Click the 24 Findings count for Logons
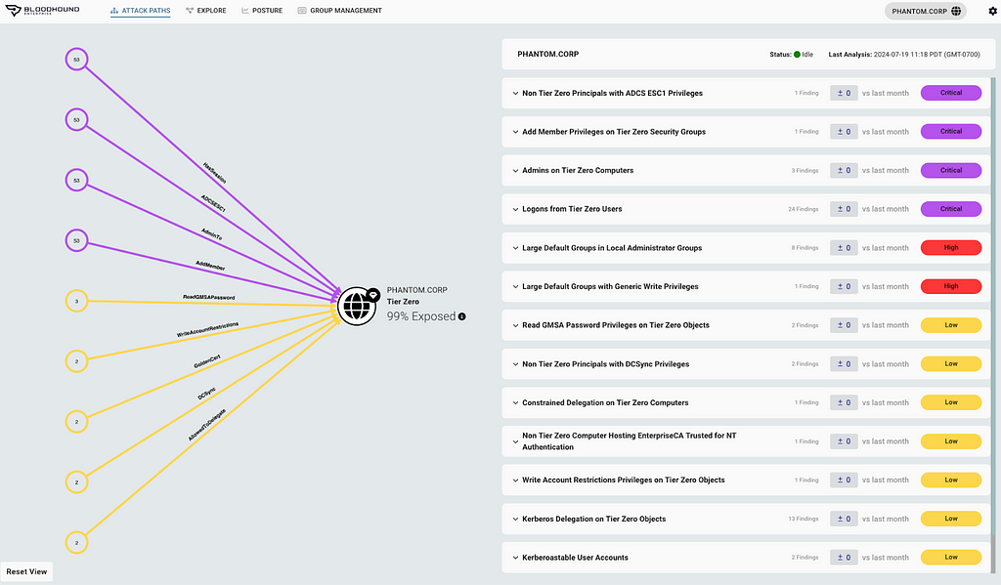This screenshot has width=1001, height=585. tap(804, 209)
